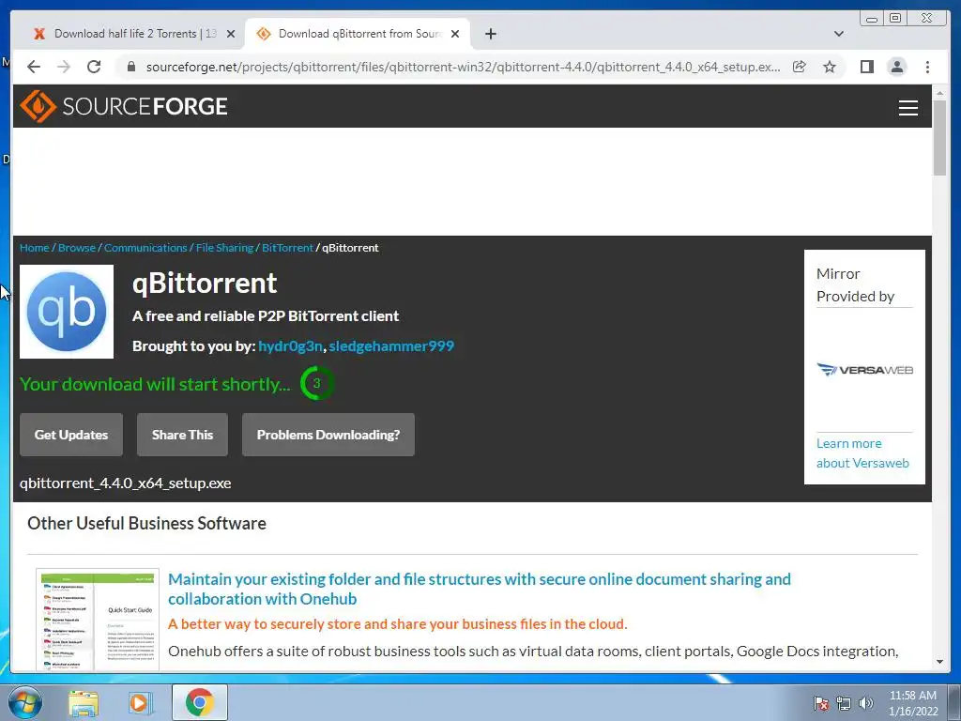This screenshot has width=961, height=721.
Task: Open Windows Media Player from taskbar
Action: pyautogui.click(x=140, y=702)
